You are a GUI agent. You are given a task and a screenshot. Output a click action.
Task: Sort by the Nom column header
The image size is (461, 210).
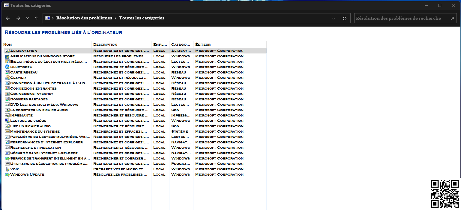[47, 45]
